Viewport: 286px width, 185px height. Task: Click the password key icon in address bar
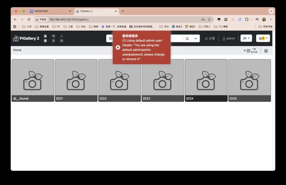(203, 20)
